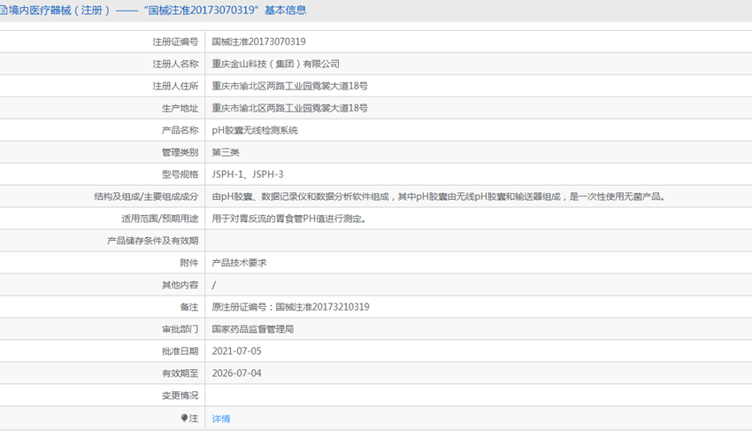Click the empty 变更情况 value cell
752x431 pixels.
point(479,395)
